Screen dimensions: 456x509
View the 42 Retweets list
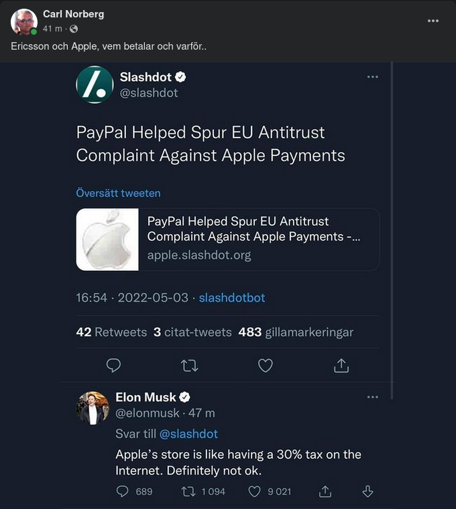point(111,332)
